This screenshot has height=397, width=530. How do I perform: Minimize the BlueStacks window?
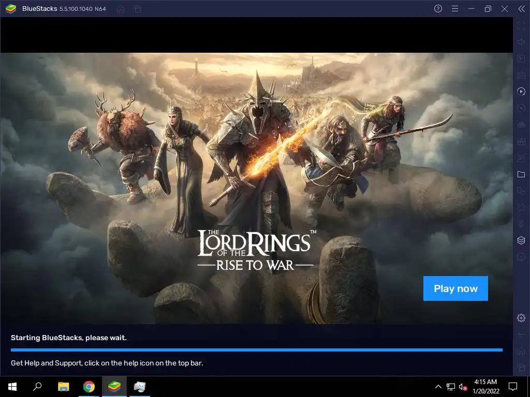(472, 9)
